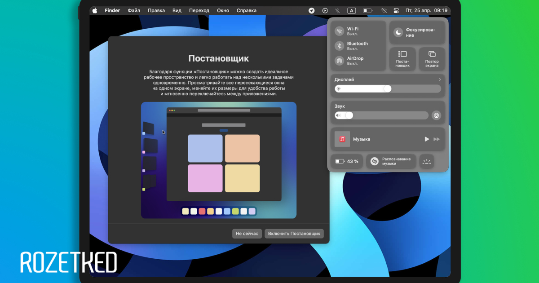Open Stage Manager tile in Control Center

point(402,59)
